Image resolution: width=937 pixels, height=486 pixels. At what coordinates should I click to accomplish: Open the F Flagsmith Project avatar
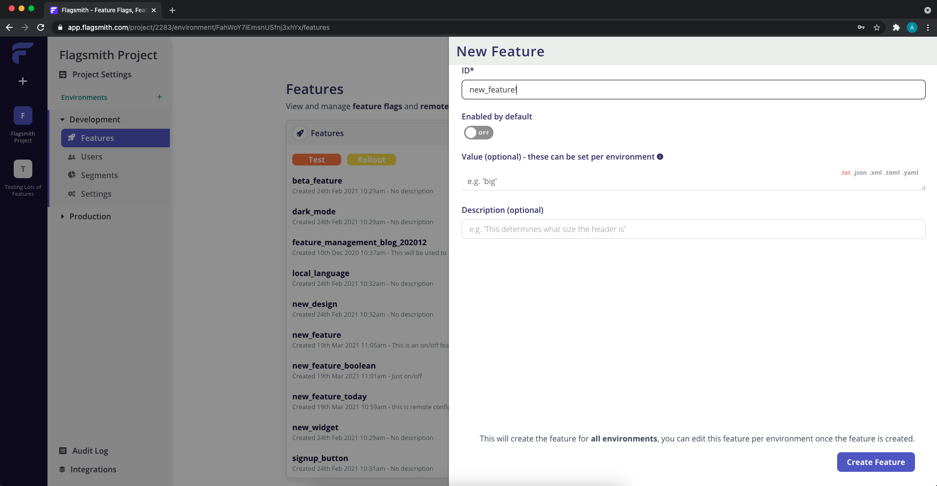pos(23,116)
